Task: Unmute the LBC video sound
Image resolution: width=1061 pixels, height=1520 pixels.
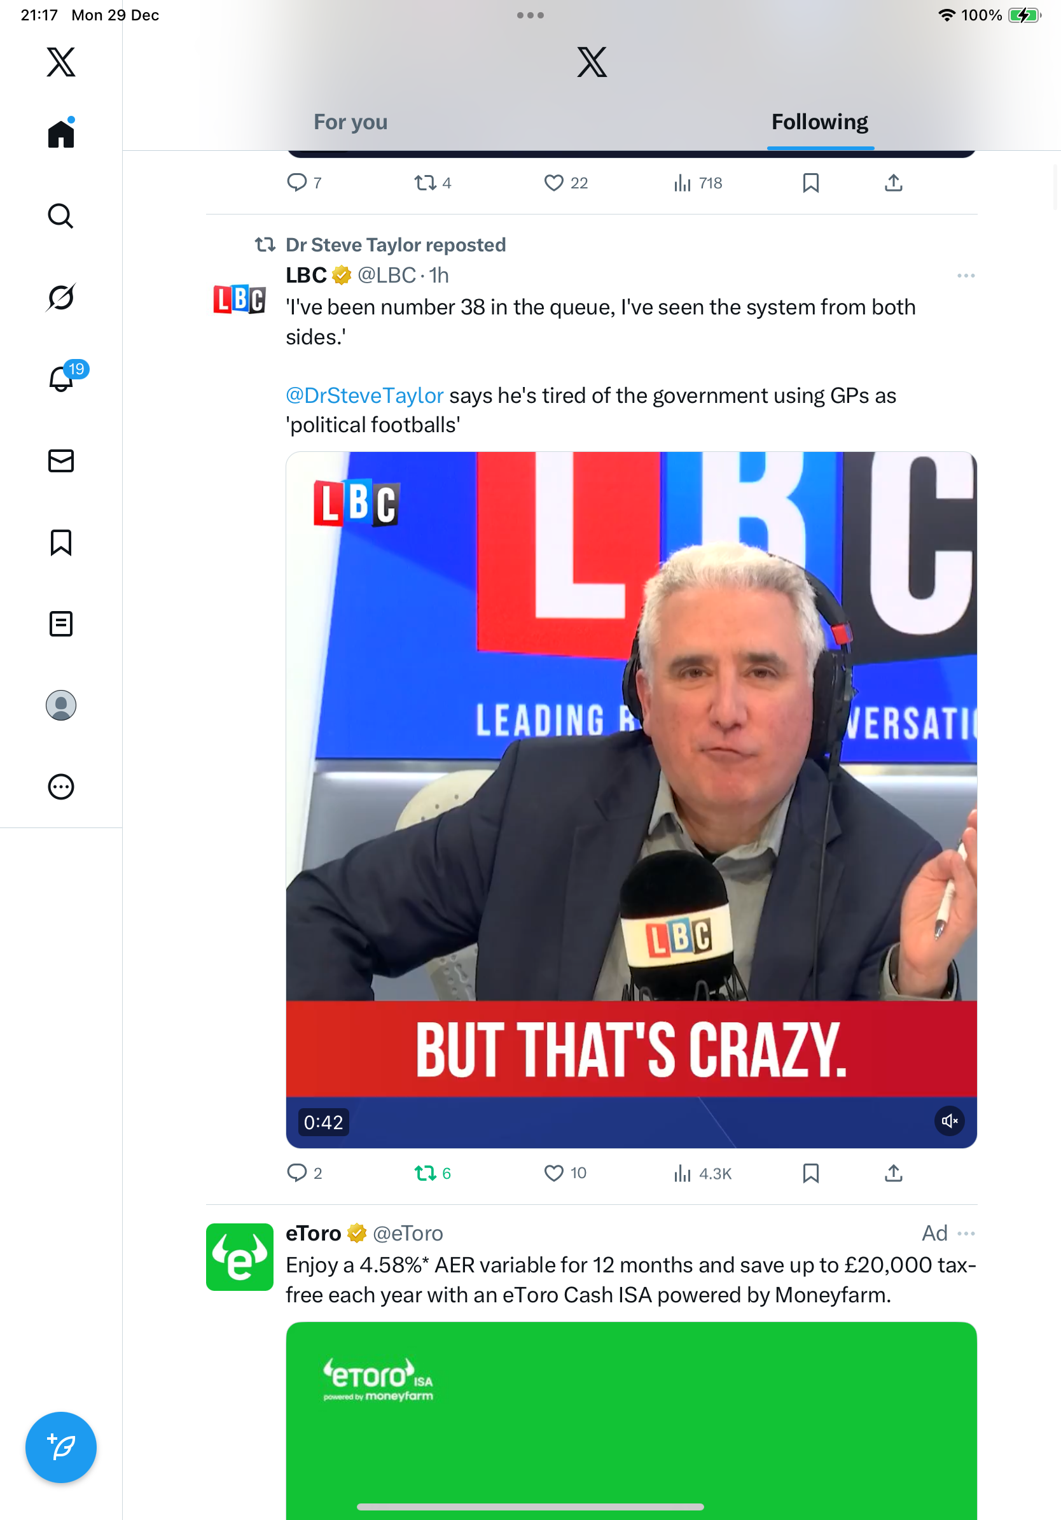Action: (949, 1121)
